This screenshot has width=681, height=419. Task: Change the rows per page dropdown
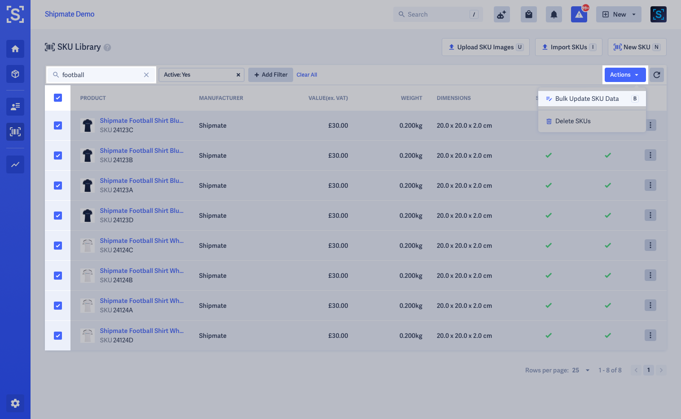pyautogui.click(x=581, y=370)
